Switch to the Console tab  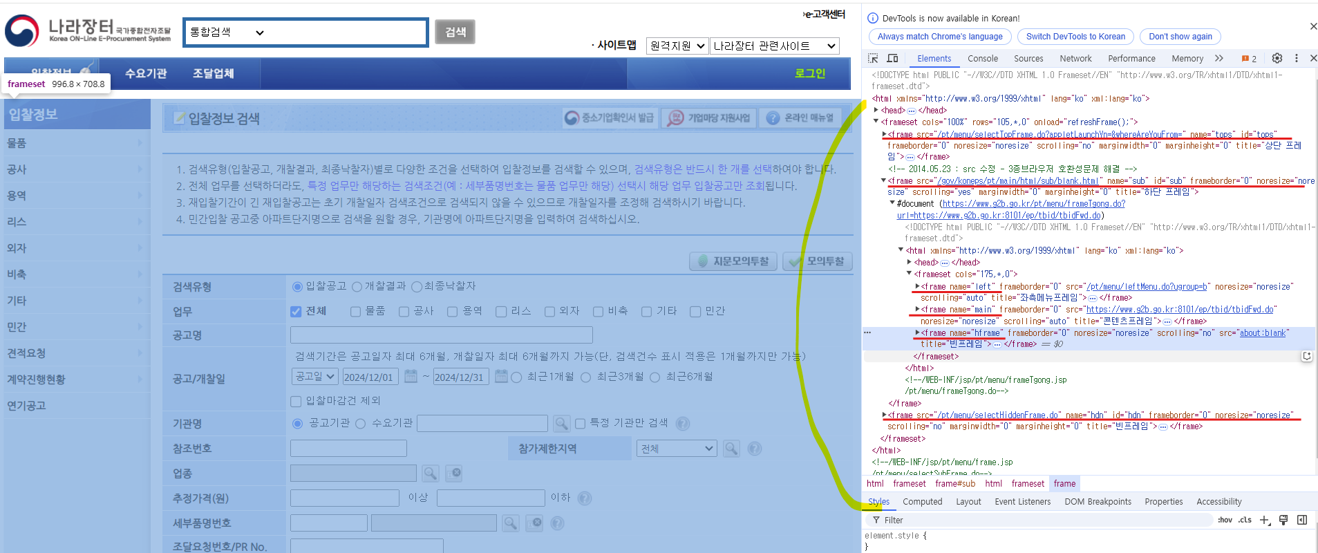click(982, 59)
